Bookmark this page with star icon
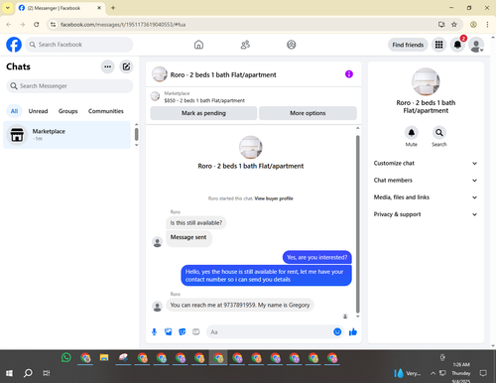Screen dimensions: 496x383 pos(454,25)
